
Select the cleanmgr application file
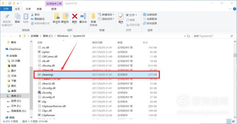pos(97,75)
